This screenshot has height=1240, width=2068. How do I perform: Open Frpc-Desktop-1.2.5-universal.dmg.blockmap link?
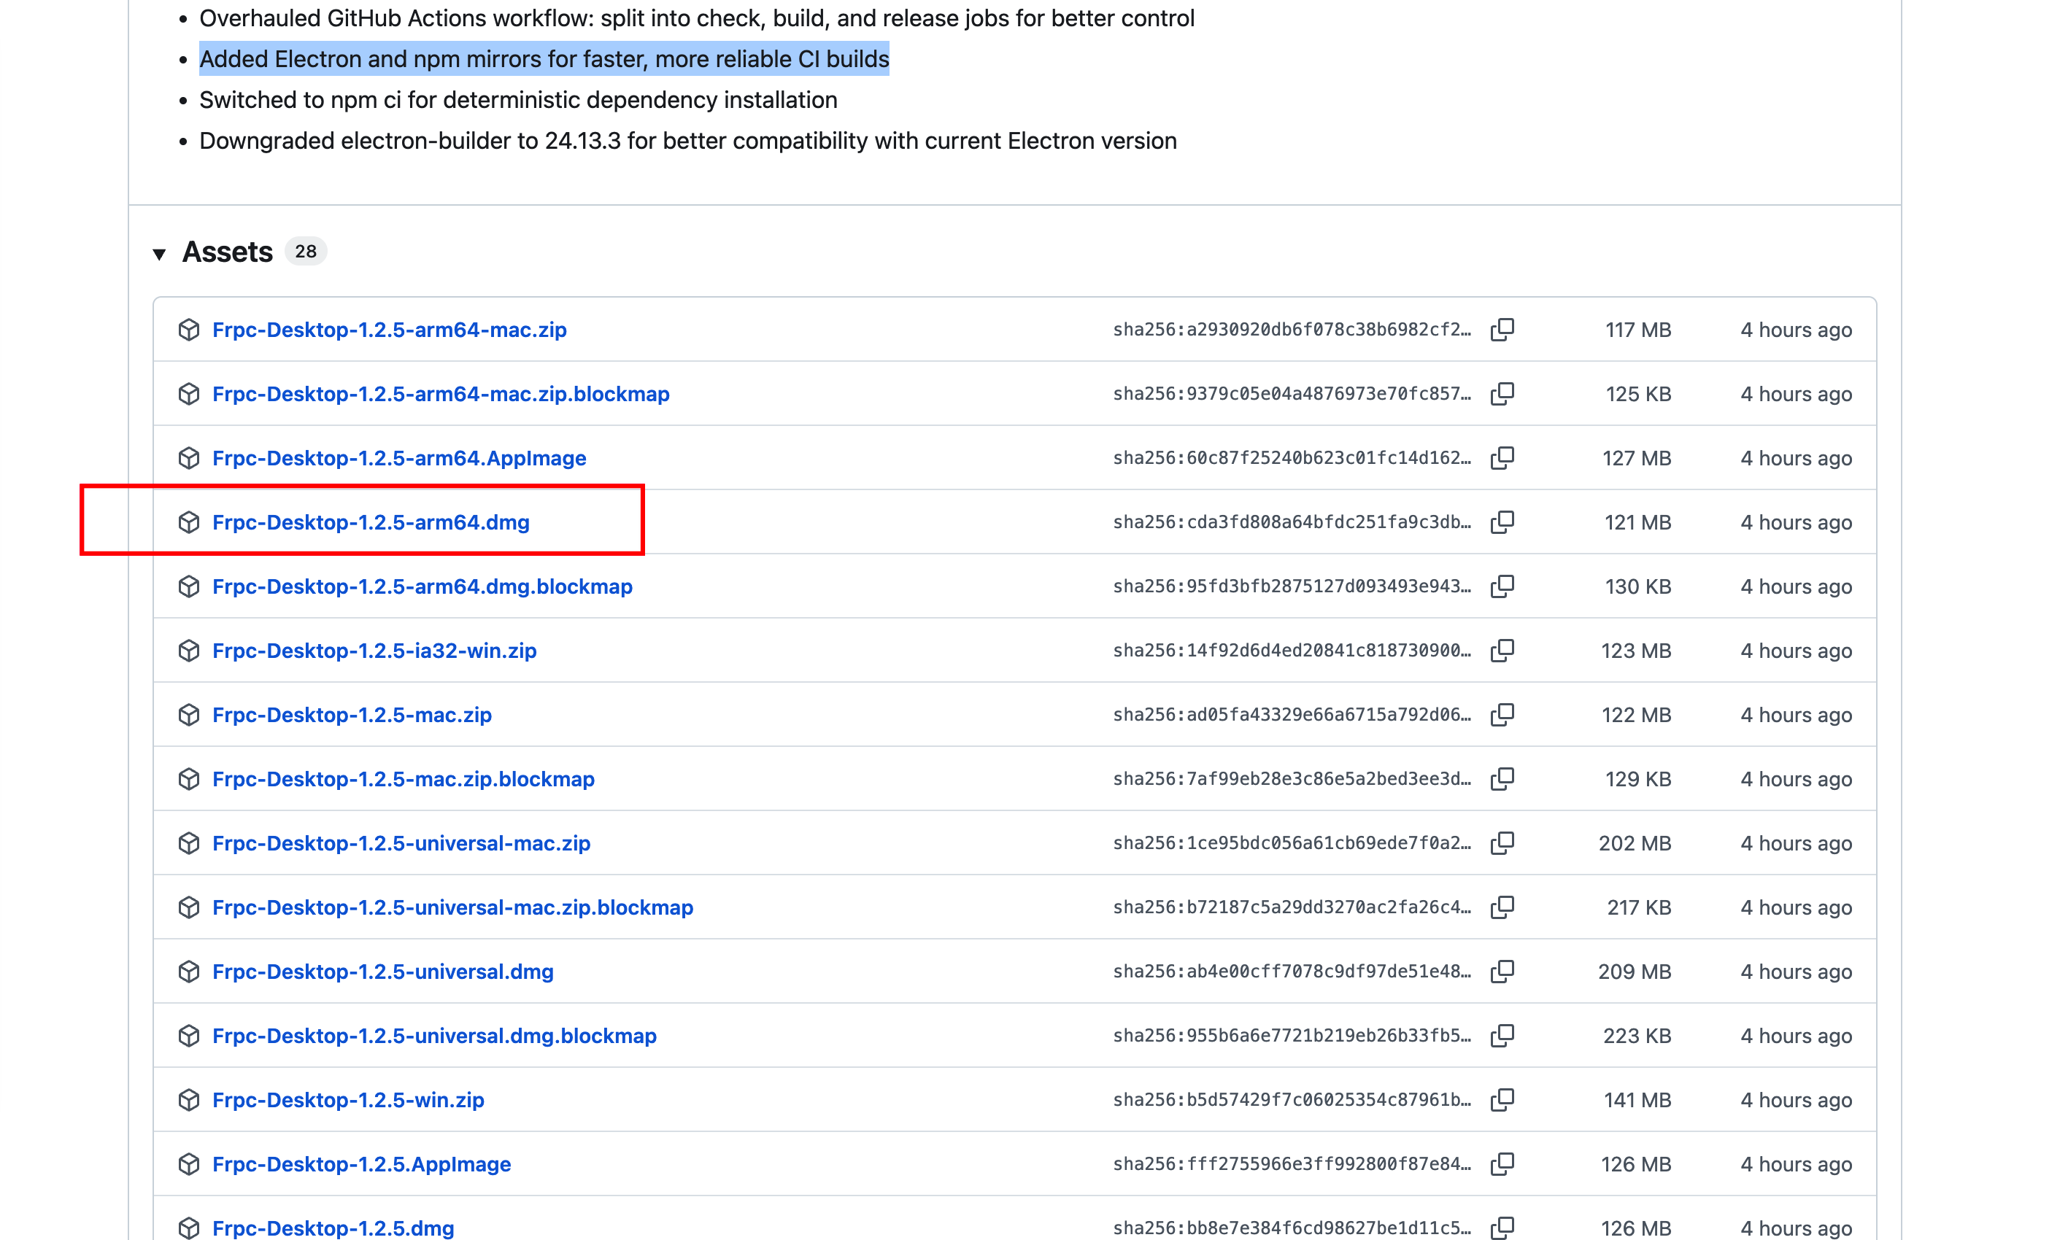tap(435, 1036)
